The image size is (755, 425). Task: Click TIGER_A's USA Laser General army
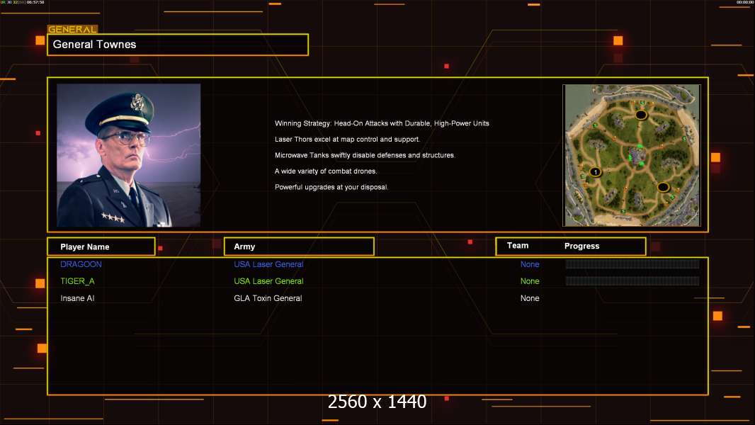(x=268, y=281)
